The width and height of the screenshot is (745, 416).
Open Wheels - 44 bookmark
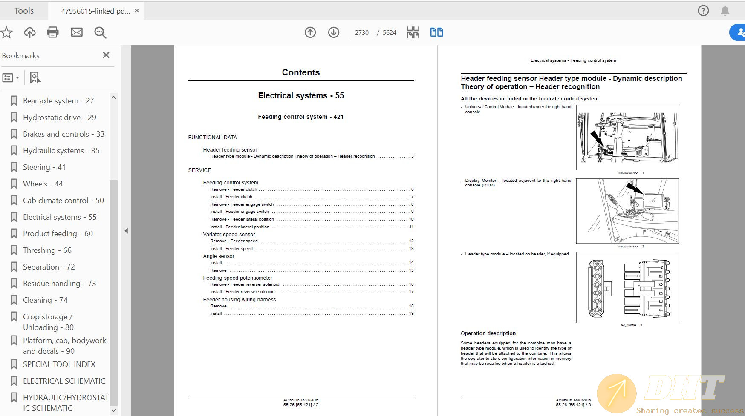tap(43, 184)
